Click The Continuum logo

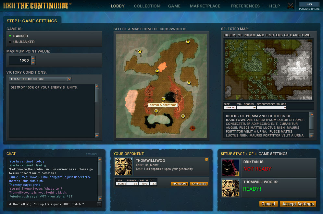point(37,6)
